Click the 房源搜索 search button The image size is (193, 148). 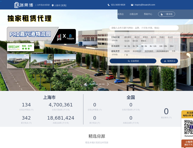(133, 61)
